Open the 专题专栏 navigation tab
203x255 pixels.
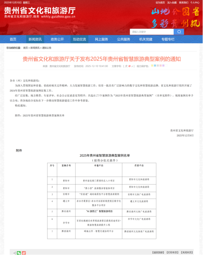click(168, 39)
